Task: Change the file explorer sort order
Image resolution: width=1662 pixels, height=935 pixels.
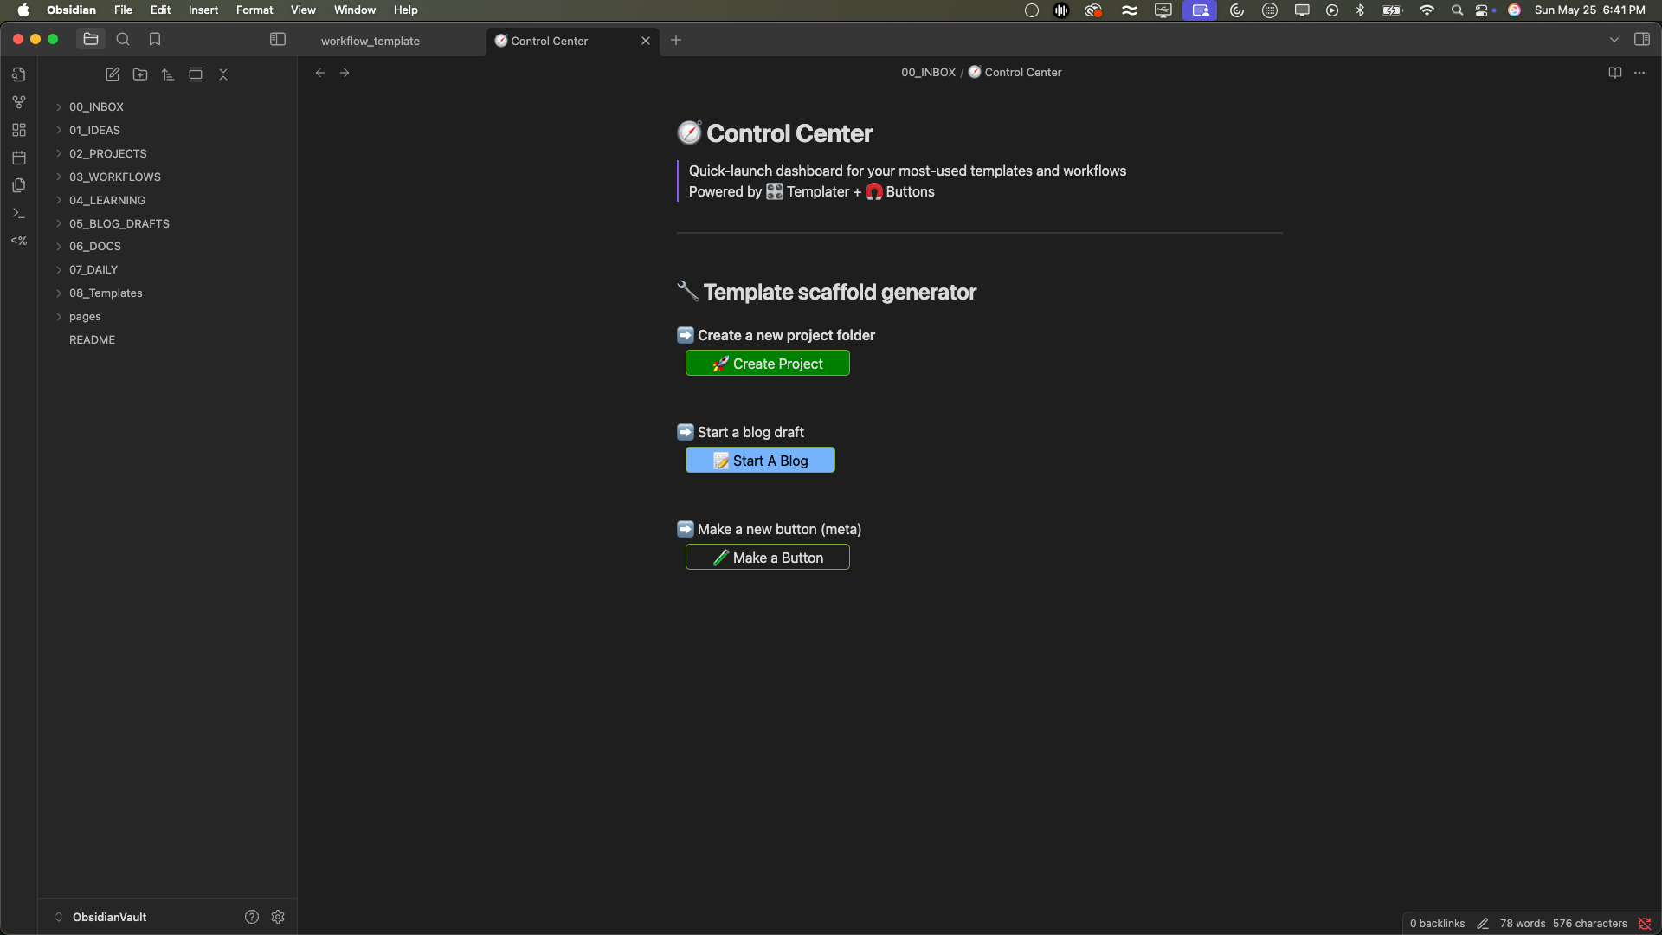Action: [x=168, y=74]
